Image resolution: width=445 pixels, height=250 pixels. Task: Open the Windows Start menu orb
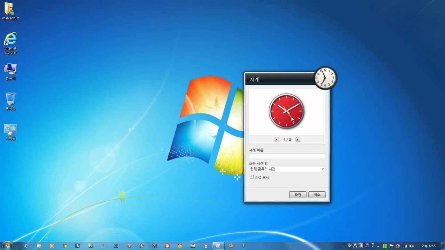[7, 246]
